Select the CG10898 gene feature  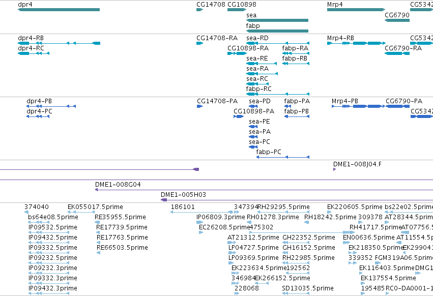237,10
